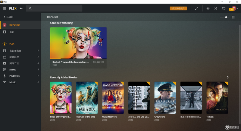Click the Music dots icon
Image resolution: width=241 pixels, height=131 pixels.
[5, 82]
